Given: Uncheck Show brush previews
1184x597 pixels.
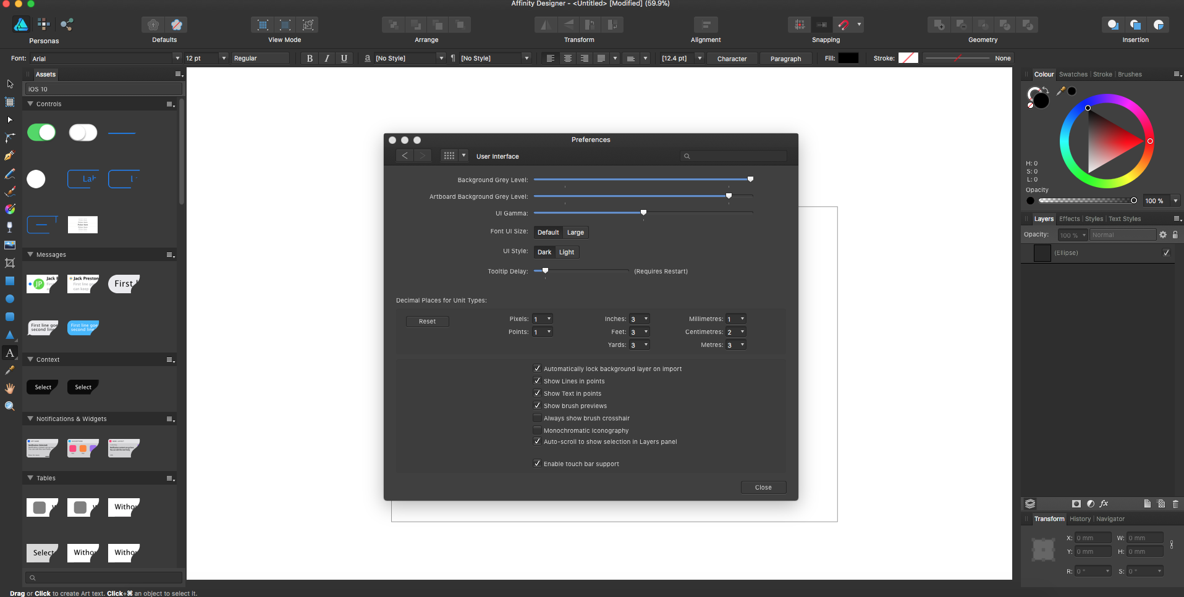Looking at the screenshot, I should click(538, 406).
